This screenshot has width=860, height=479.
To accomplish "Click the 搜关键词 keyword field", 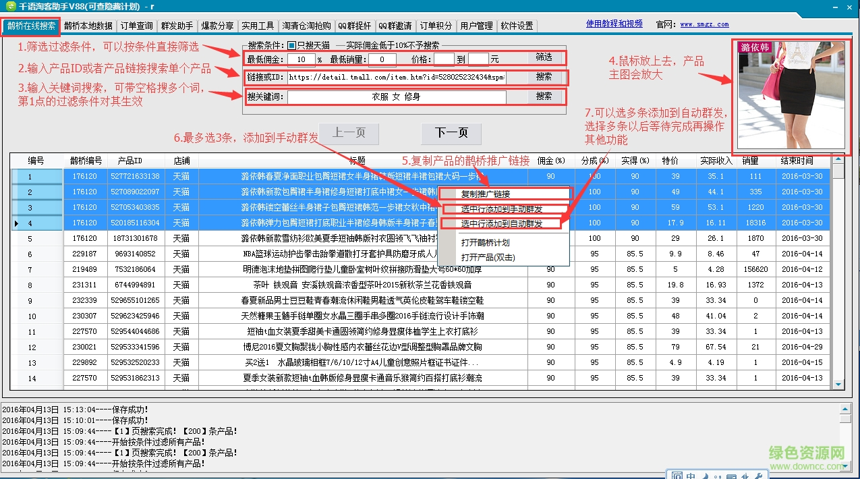I will click(x=396, y=97).
